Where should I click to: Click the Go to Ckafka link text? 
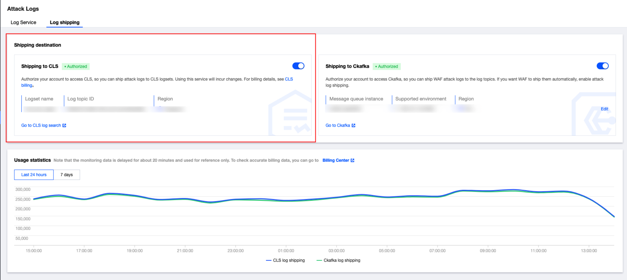(x=338, y=125)
